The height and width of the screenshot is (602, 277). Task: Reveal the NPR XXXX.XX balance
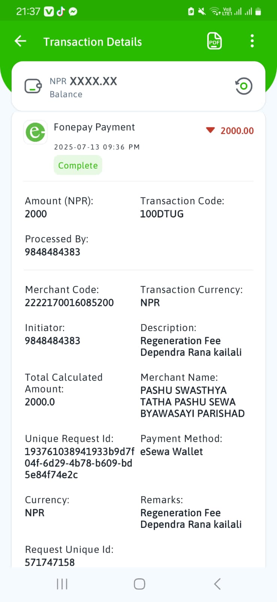[x=83, y=81]
